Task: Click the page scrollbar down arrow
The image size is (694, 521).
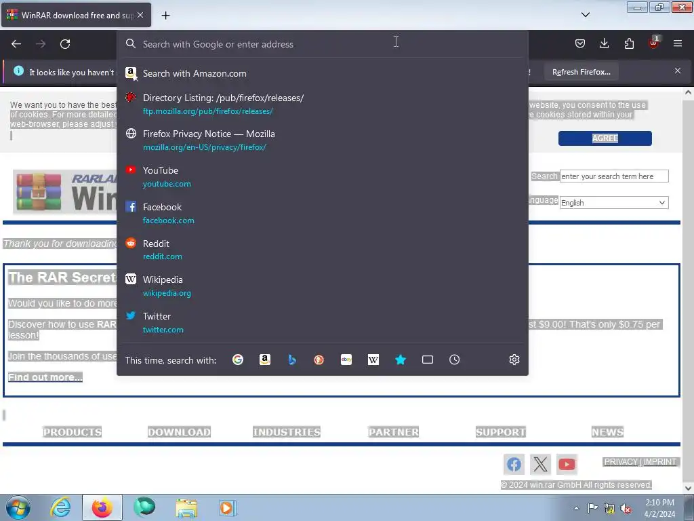Action: pyautogui.click(x=688, y=488)
